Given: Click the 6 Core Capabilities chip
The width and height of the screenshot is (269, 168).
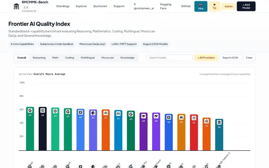Looking at the screenshot, I should click(22, 44).
